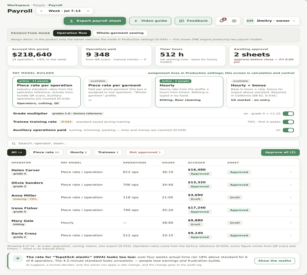Click the speech bubble Feedback icon
The width and height of the screenshot is (307, 275).
(182, 21)
